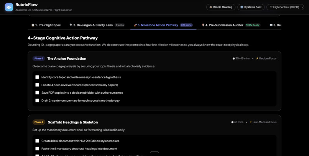Click the clock icon beside 35 mins
This screenshot has width=309, height=156.
tap(232, 122)
